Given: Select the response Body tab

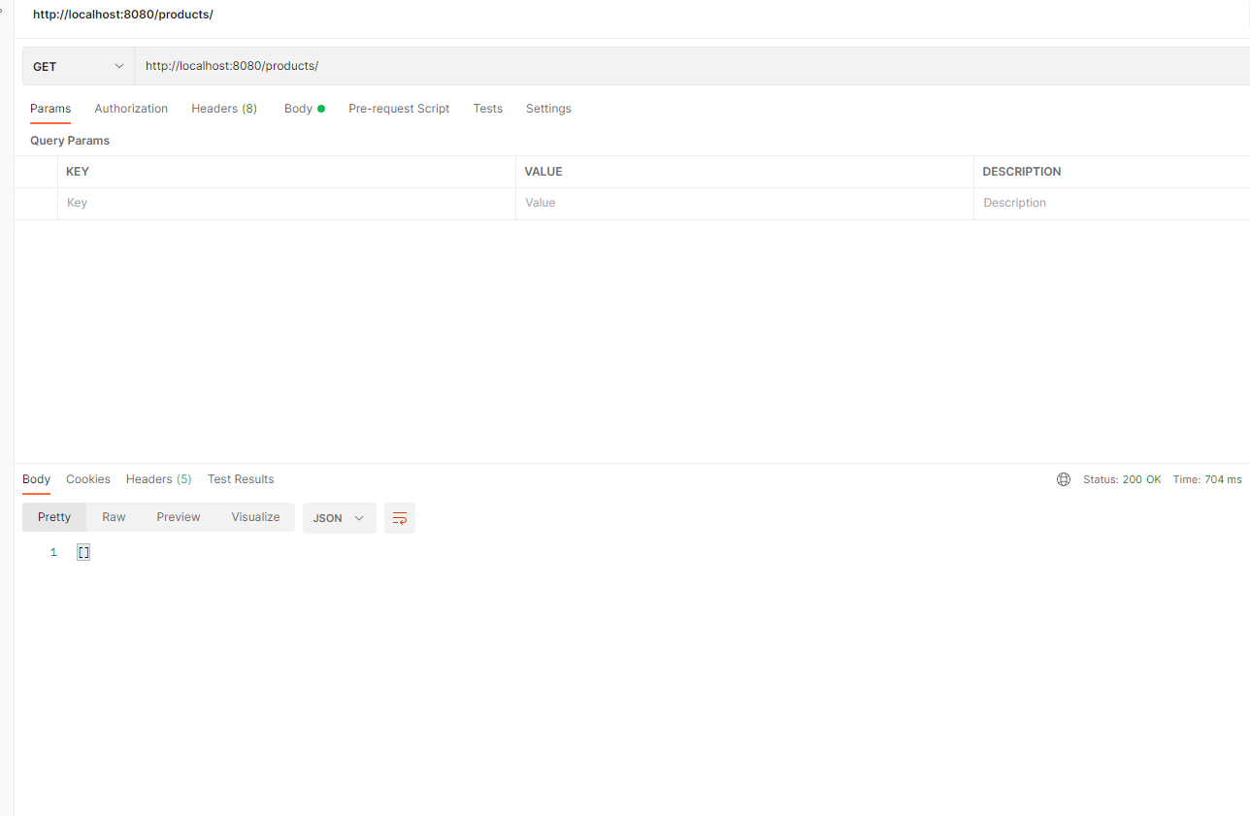Looking at the screenshot, I should pyautogui.click(x=37, y=479).
